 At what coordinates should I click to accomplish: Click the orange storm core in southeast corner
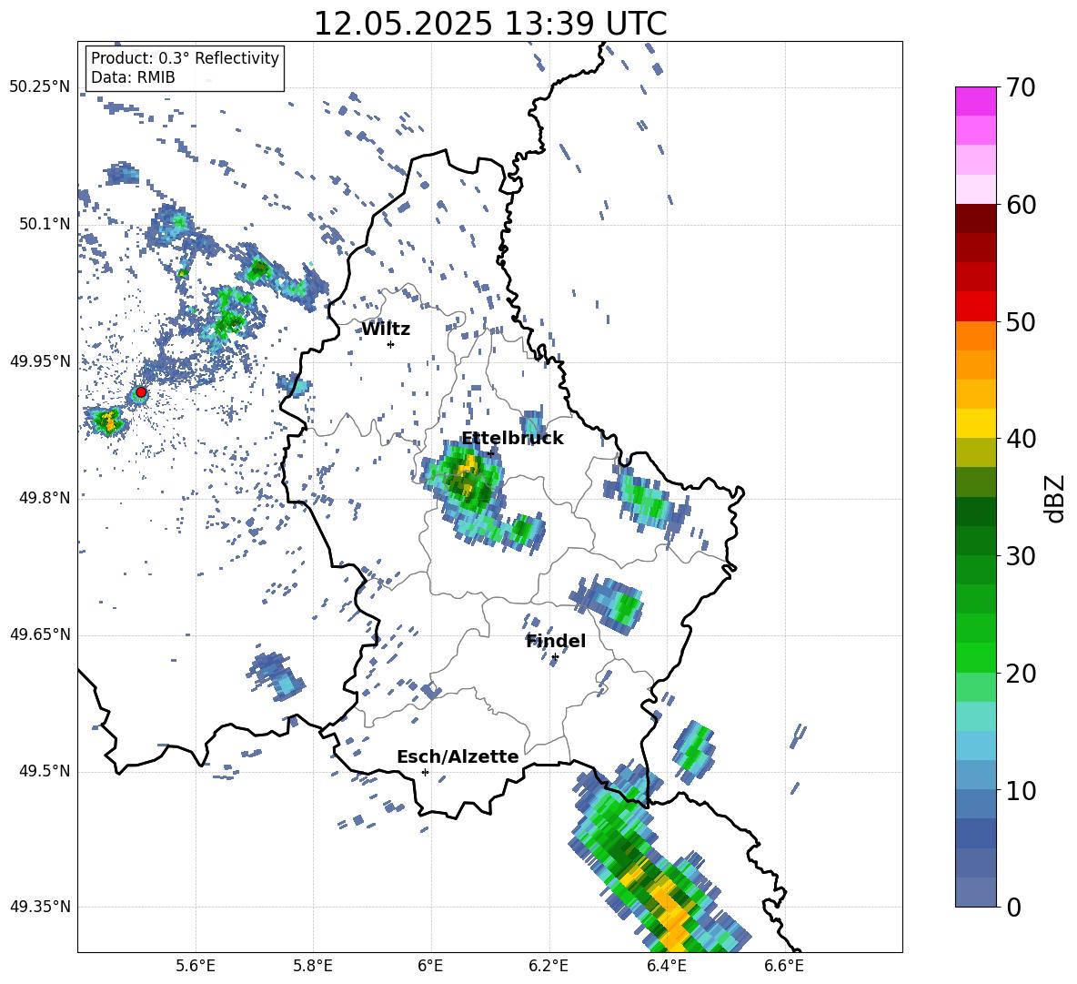pos(669,910)
